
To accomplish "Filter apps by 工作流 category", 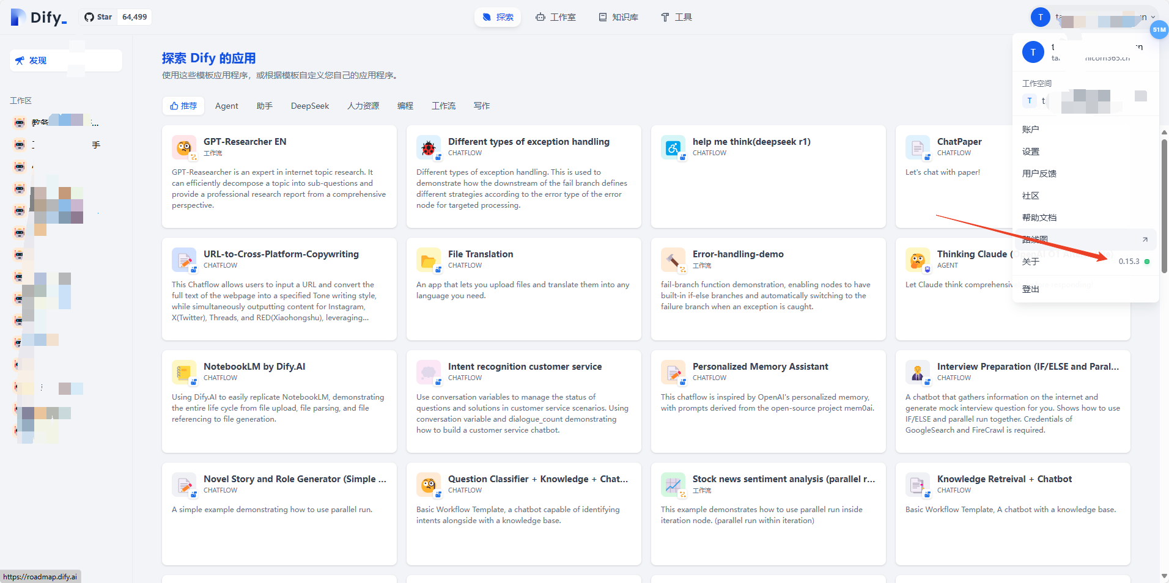I will (x=443, y=106).
